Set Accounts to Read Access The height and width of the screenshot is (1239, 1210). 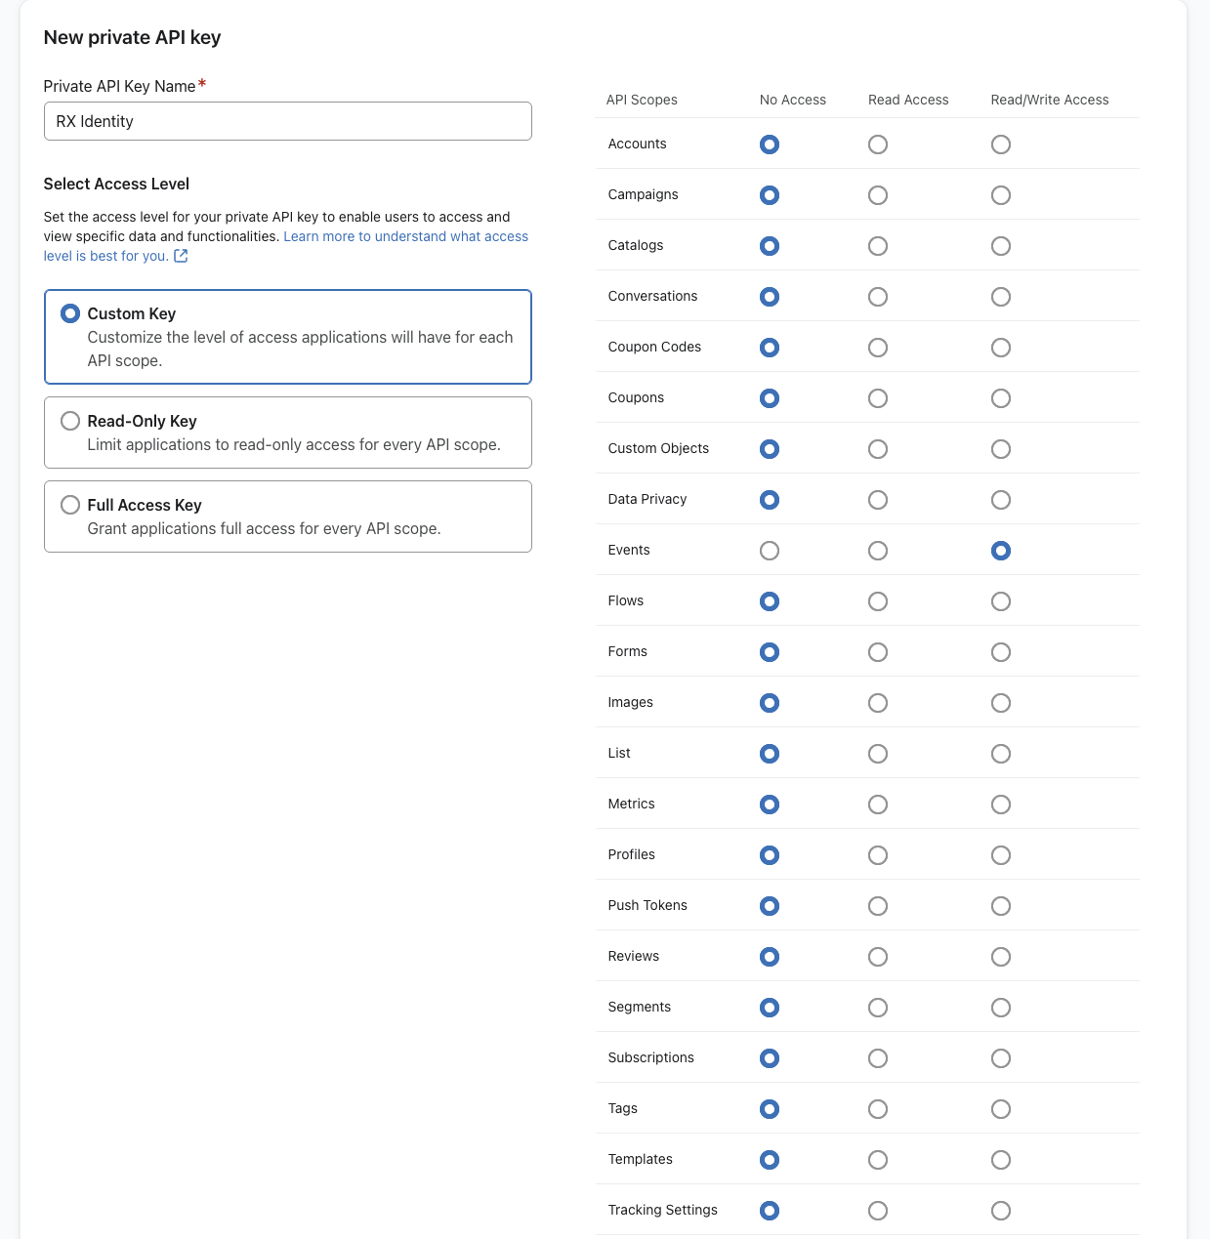click(878, 145)
